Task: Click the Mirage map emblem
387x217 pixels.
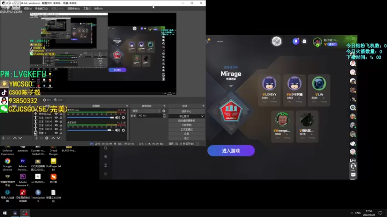Action: [x=231, y=111]
